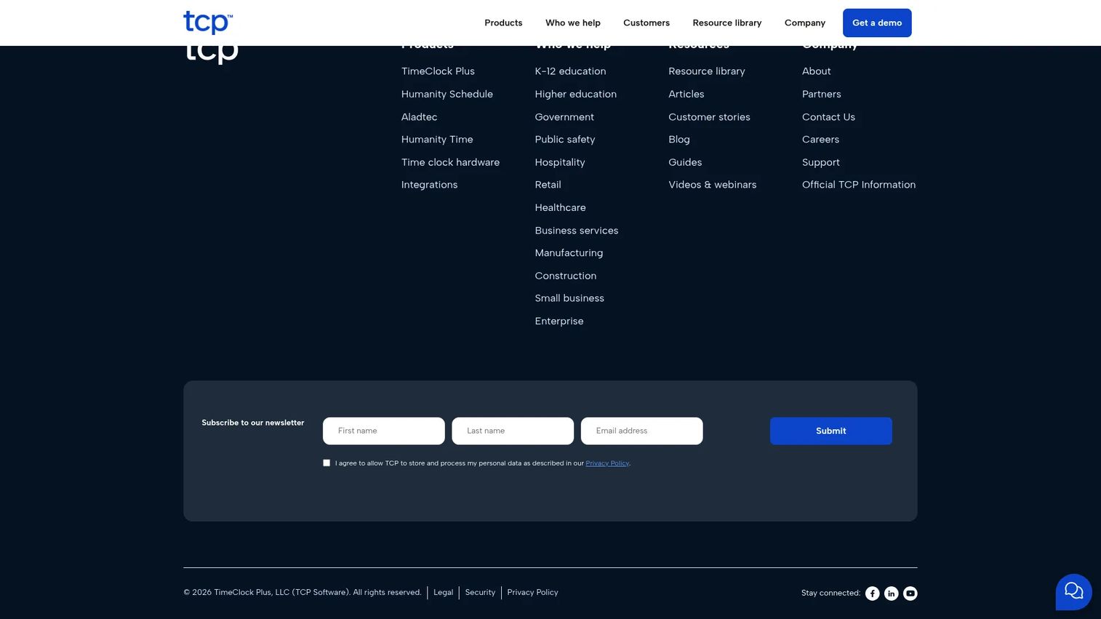Viewport: 1101px width, 619px height.
Task: Open the Blog footer link
Action: click(x=679, y=140)
